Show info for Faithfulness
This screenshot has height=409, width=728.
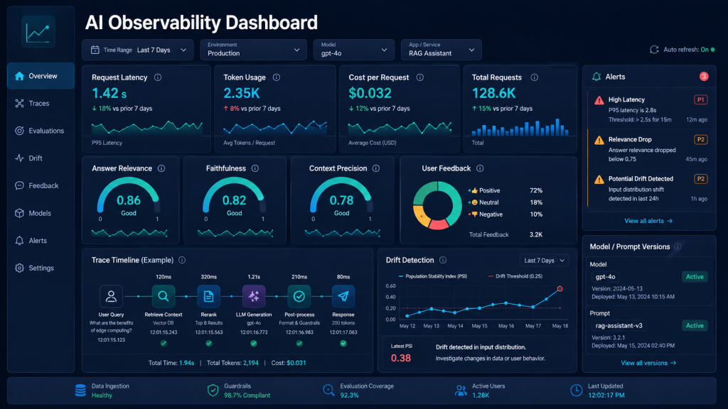click(255, 168)
